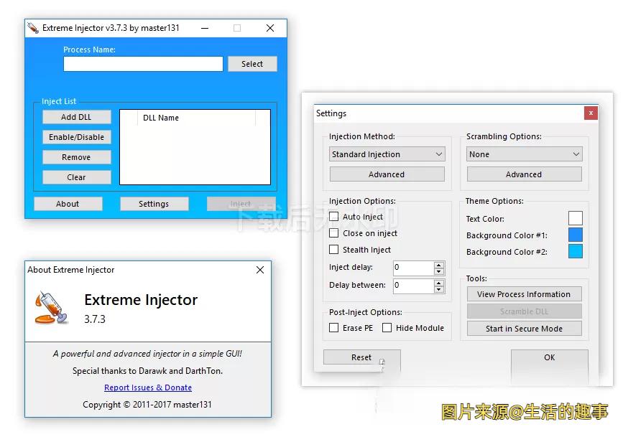The height and width of the screenshot is (437, 623).
Task: Decrease the Delay between spinner value
Action: [439, 288]
